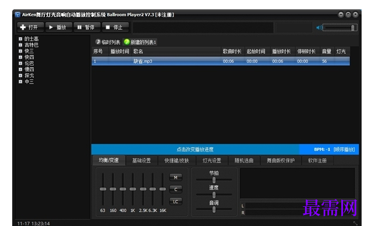Viewport: 368px width, 226px height.
Task: Stop playback with the 停止 button
Action: (115, 27)
